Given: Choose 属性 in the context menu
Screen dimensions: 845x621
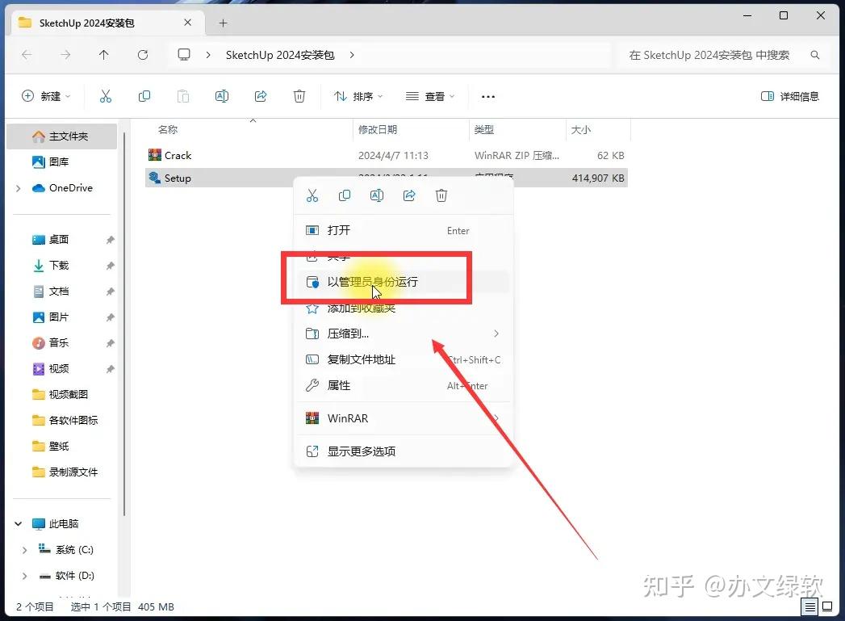Looking at the screenshot, I should pyautogui.click(x=403, y=385).
